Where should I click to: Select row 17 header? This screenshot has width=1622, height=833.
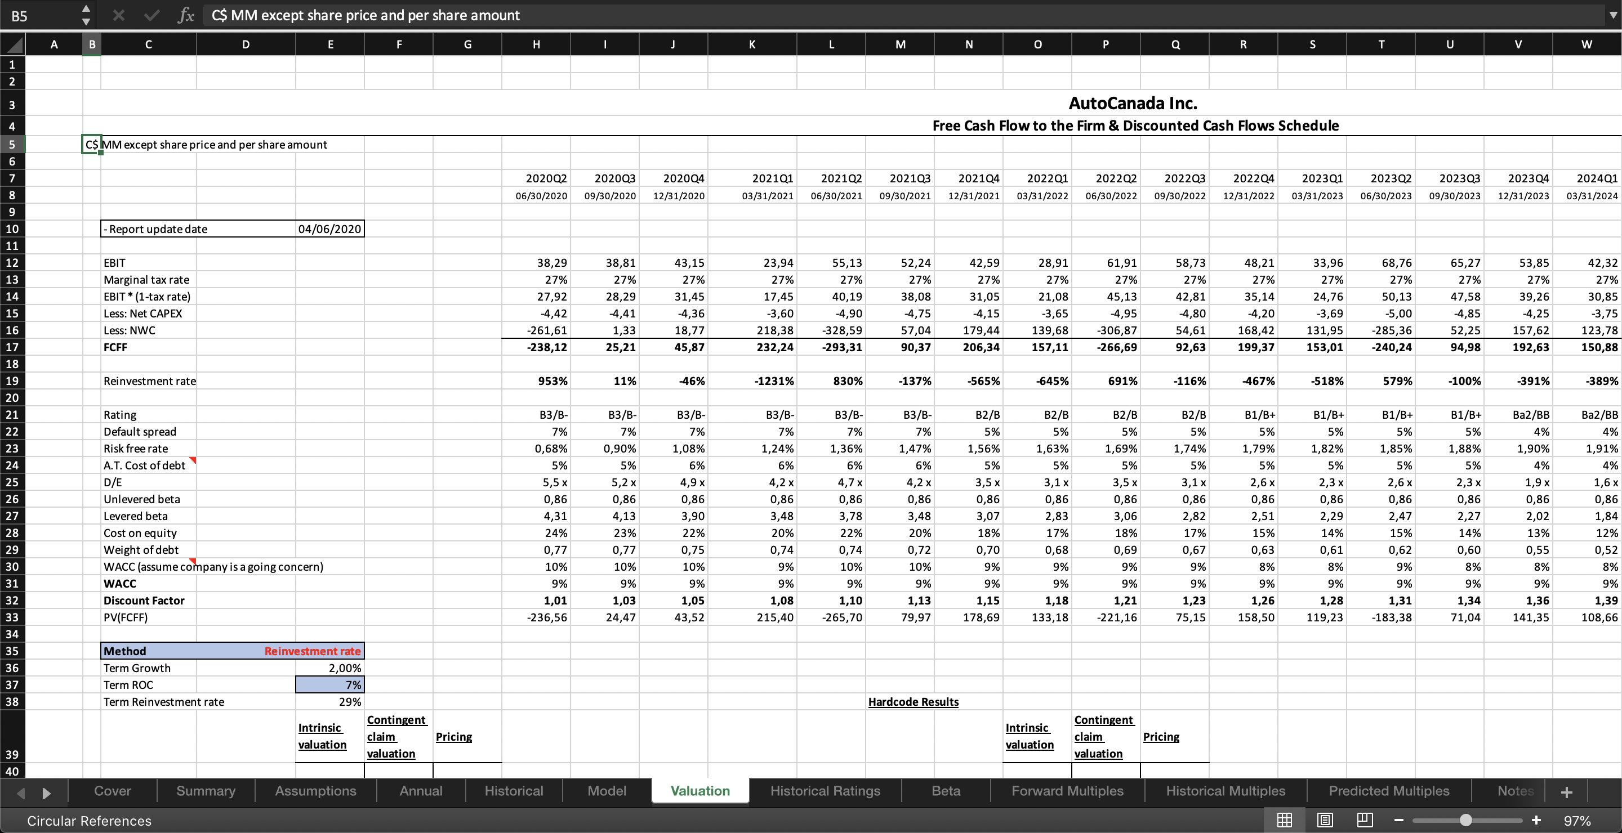coord(12,347)
